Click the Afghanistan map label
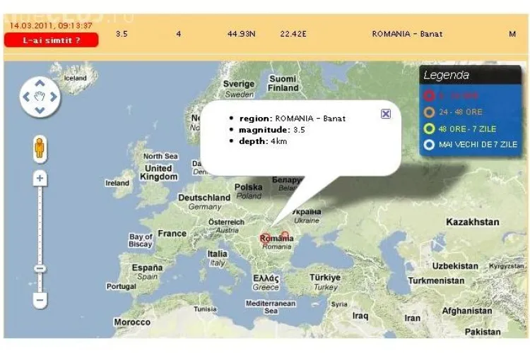 (467, 311)
